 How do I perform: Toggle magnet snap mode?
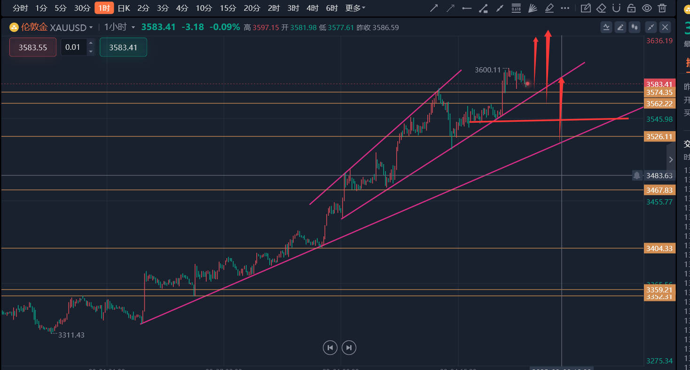pyautogui.click(x=617, y=8)
